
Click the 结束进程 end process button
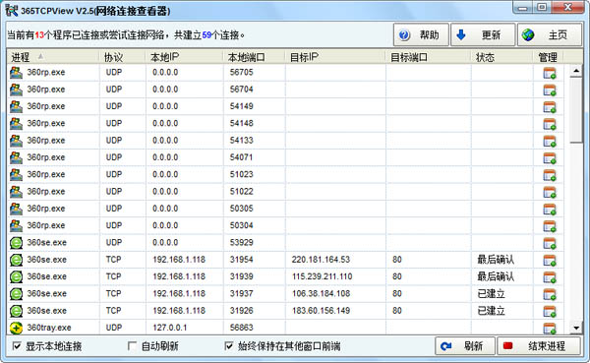(539, 346)
